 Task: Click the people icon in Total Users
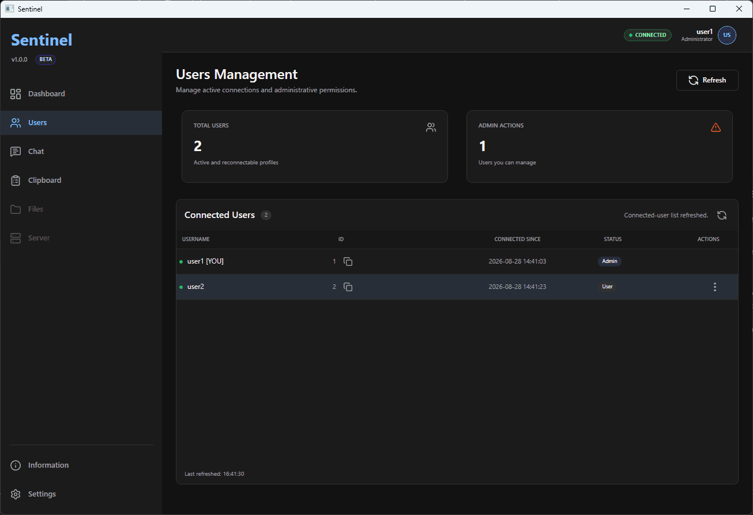pyautogui.click(x=431, y=127)
